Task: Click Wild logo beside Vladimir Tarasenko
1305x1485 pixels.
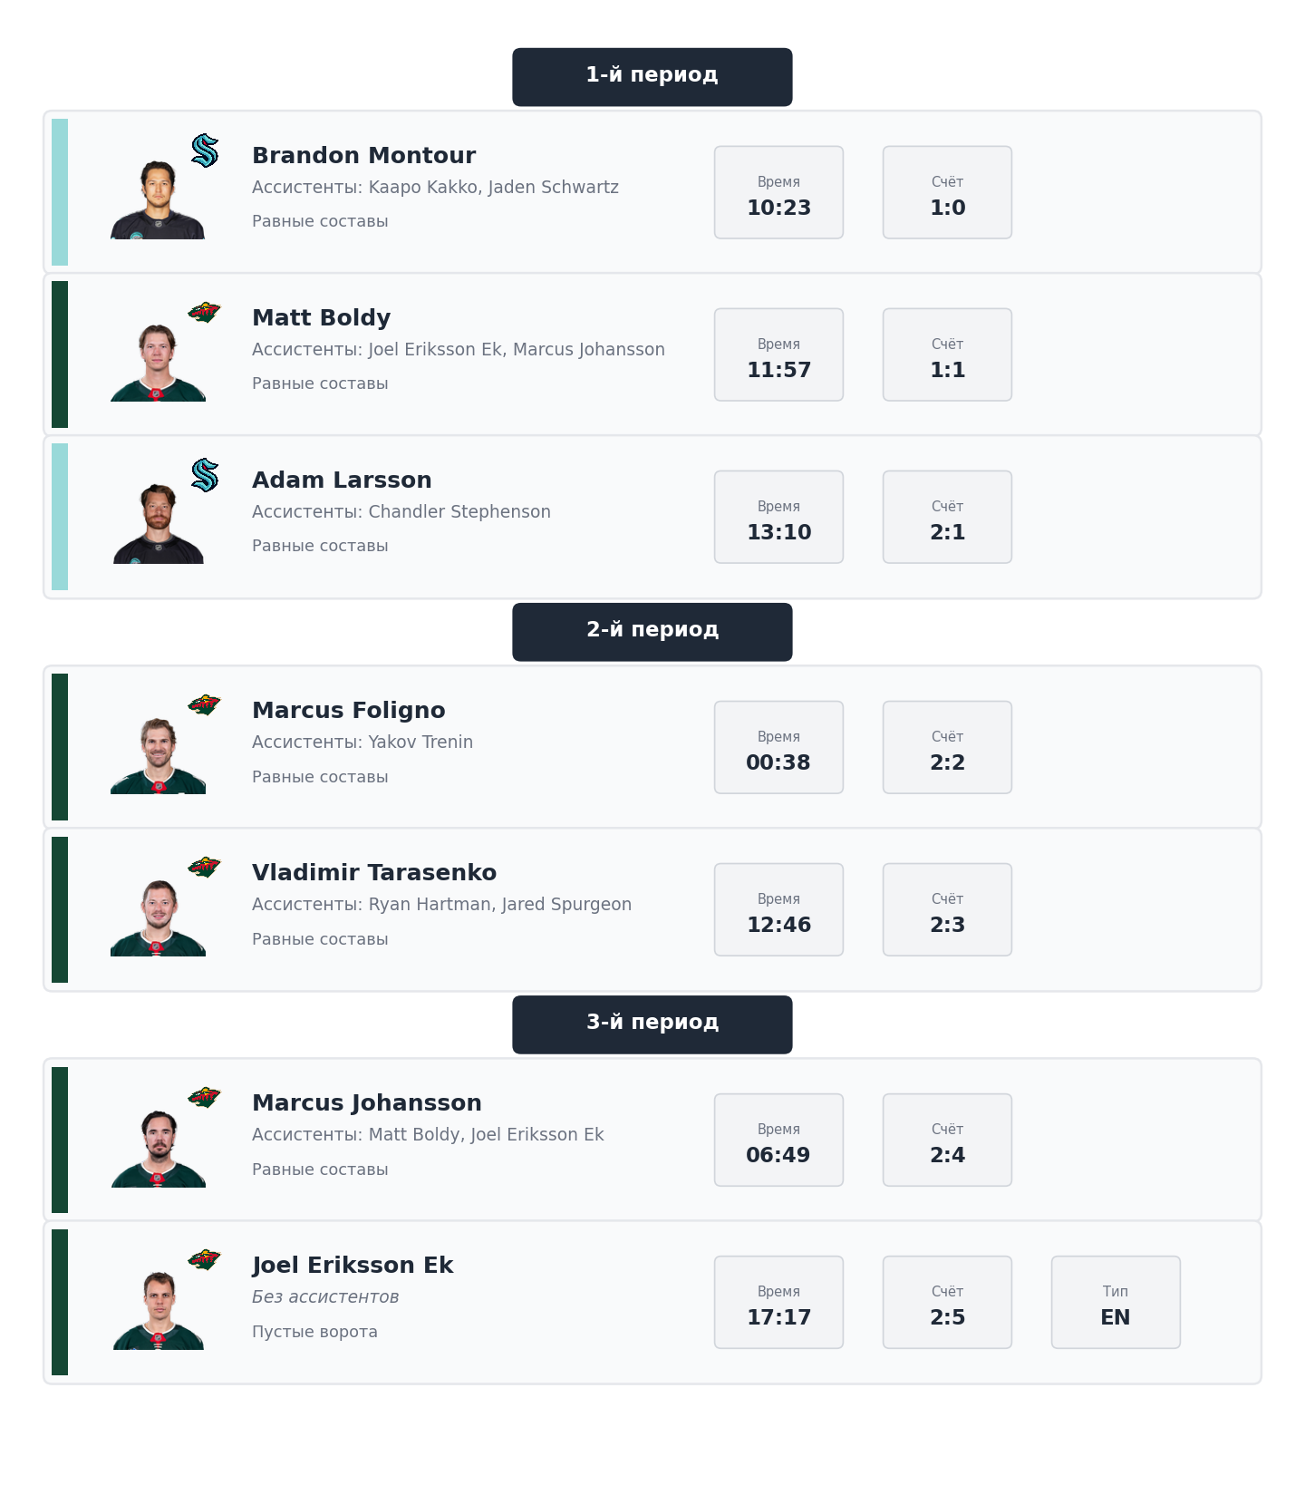Action: coord(205,868)
